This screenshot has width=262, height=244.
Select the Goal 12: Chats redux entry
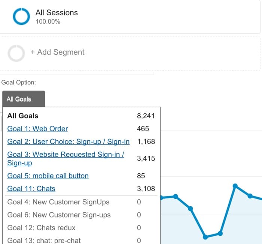41,228
